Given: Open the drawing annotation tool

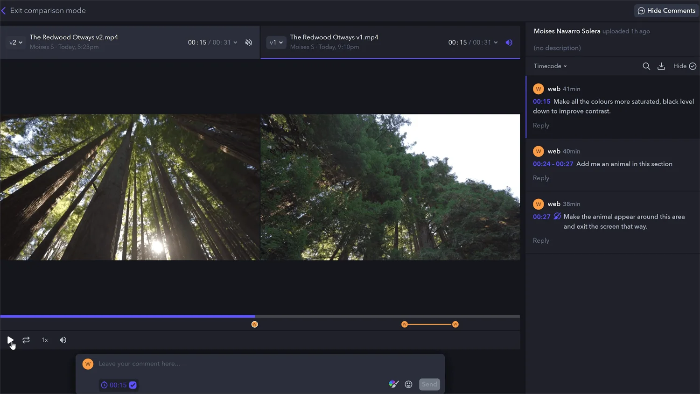Looking at the screenshot, I should (394, 384).
